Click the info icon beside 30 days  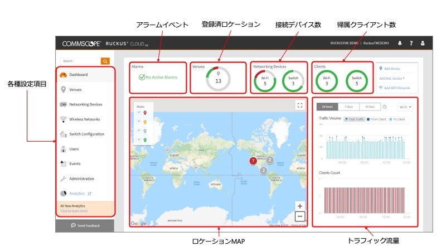(x=385, y=107)
